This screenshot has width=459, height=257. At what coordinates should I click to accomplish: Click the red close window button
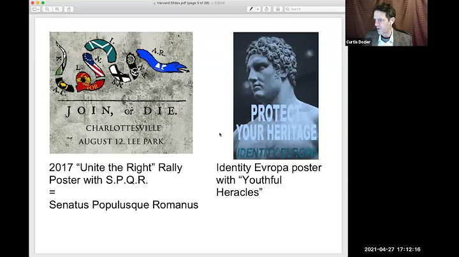[33, 3]
